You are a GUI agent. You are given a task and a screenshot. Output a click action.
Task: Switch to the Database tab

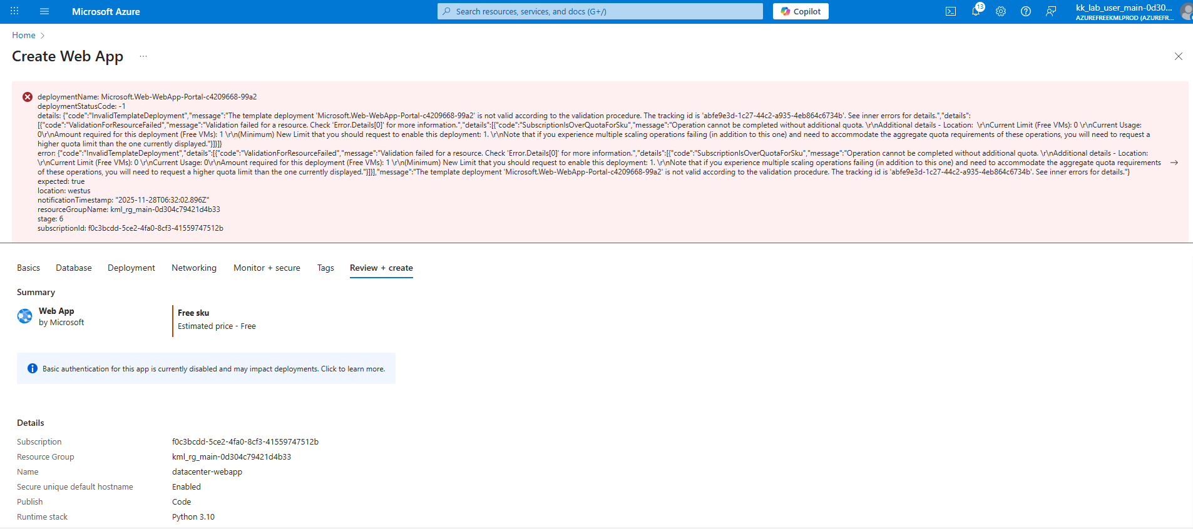[74, 268]
